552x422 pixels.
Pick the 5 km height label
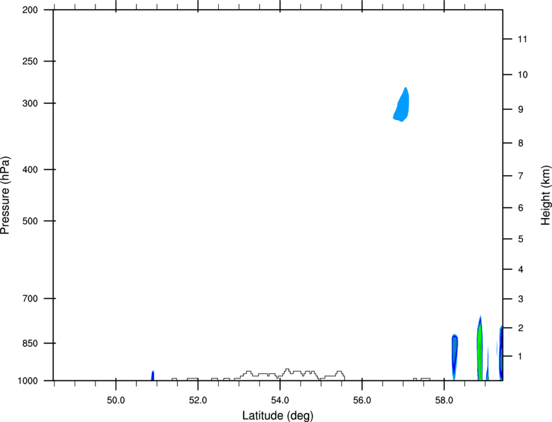pyautogui.click(x=521, y=240)
